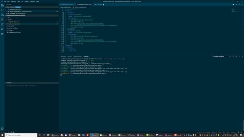Click the line and column indicator in status bar
This screenshot has width=244, height=137.
coord(204,132)
